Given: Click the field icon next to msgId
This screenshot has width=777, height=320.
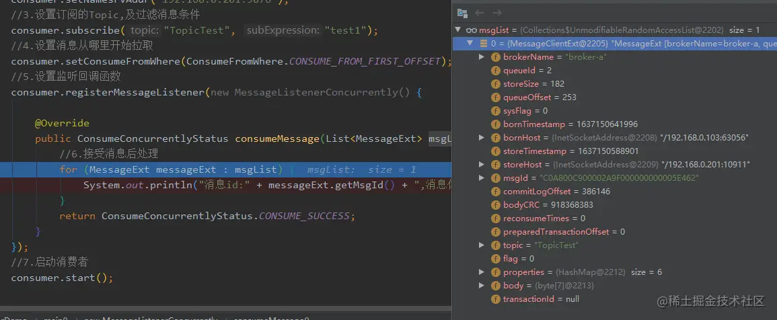Looking at the screenshot, I should (x=495, y=177).
